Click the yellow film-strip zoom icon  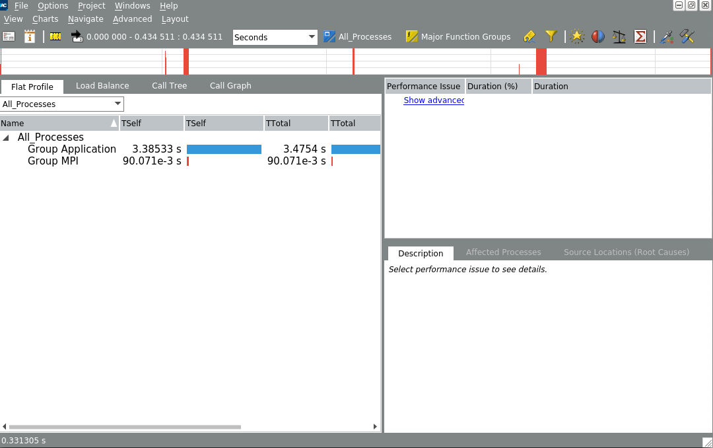click(55, 36)
